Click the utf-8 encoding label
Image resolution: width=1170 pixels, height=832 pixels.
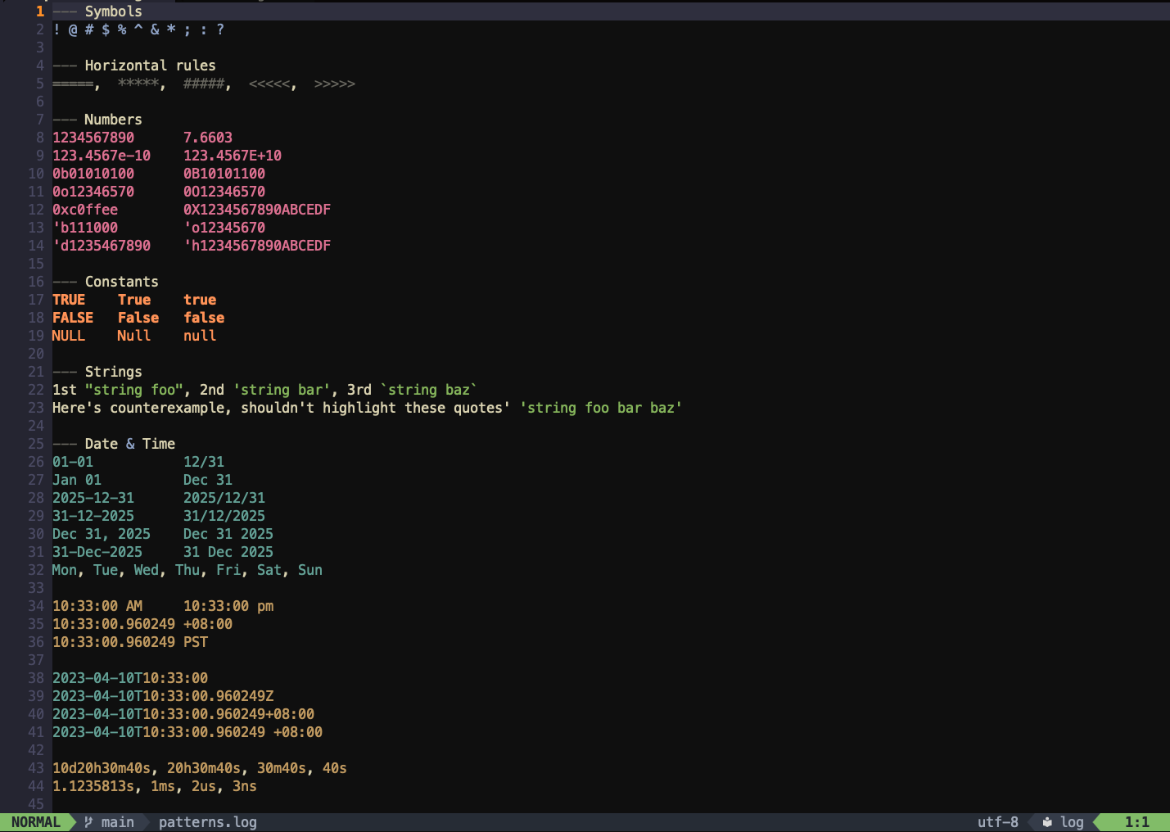998,822
